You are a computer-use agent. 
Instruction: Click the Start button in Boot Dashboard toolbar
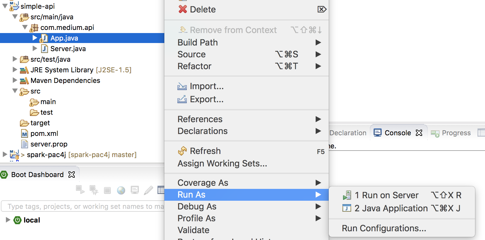[x=80, y=190]
